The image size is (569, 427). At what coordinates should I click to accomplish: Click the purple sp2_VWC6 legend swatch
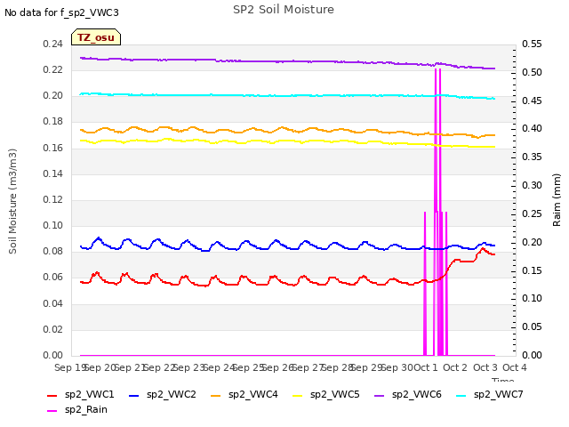[x=380, y=395]
